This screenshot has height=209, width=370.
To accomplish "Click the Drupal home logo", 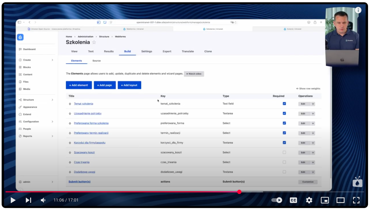I will [20, 37].
